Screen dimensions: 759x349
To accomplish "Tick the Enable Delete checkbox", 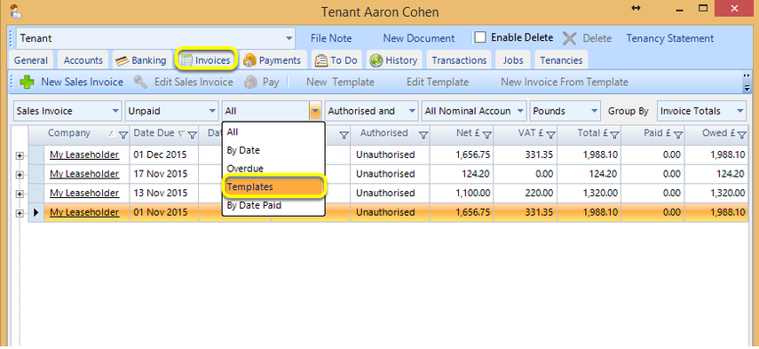I will pos(480,38).
